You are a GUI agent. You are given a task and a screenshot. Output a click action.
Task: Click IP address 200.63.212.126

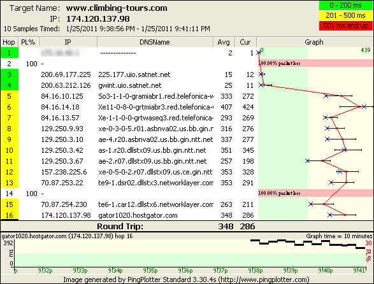tap(66, 85)
